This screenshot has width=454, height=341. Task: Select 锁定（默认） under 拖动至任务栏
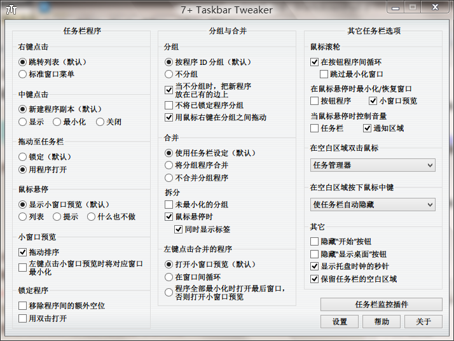coord(23,157)
